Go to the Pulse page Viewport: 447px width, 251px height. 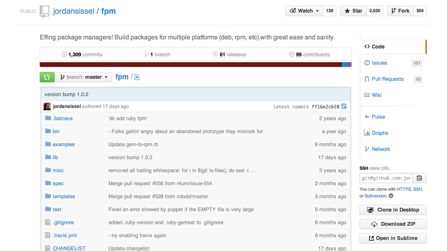(378, 117)
